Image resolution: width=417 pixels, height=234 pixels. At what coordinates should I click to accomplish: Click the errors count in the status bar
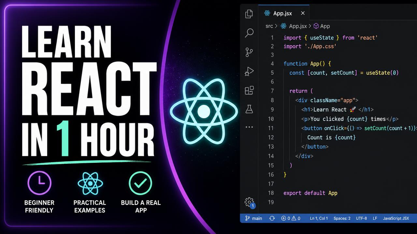285,218
